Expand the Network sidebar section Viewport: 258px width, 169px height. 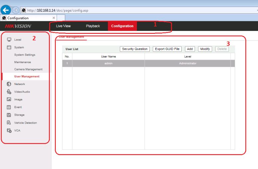(20, 84)
